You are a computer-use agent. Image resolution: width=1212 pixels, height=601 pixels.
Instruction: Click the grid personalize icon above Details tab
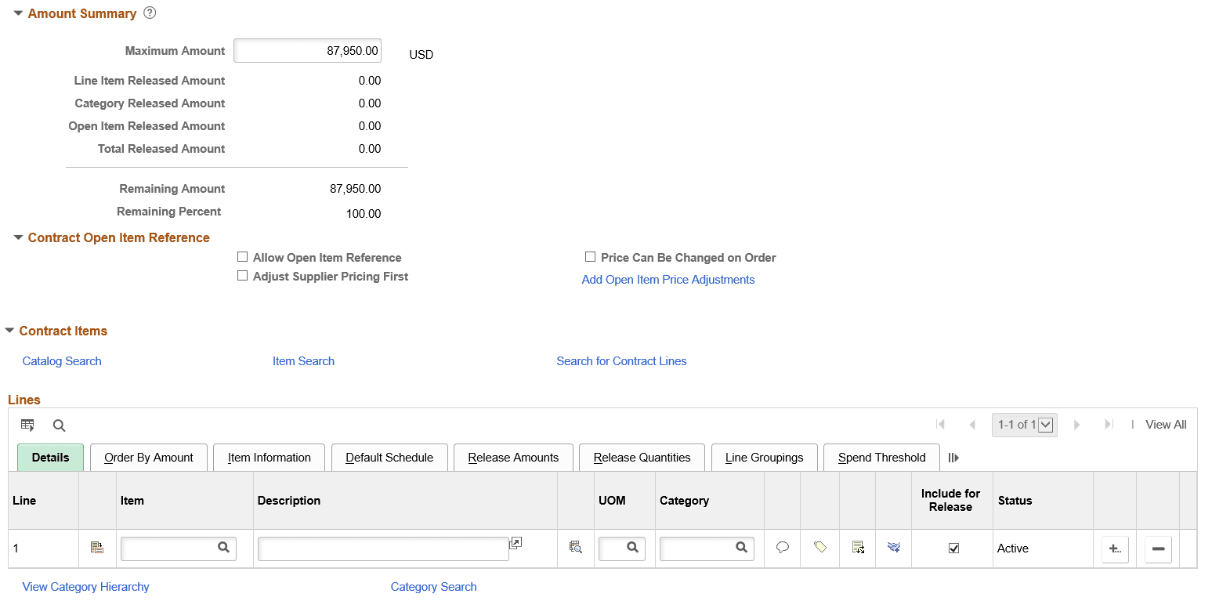(27, 425)
